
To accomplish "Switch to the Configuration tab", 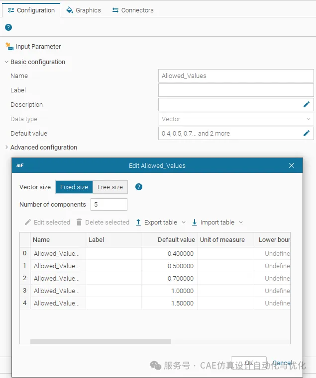I will [31, 10].
